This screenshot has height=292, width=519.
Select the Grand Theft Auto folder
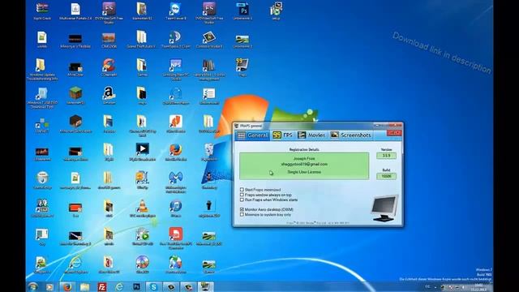[141, 40]
